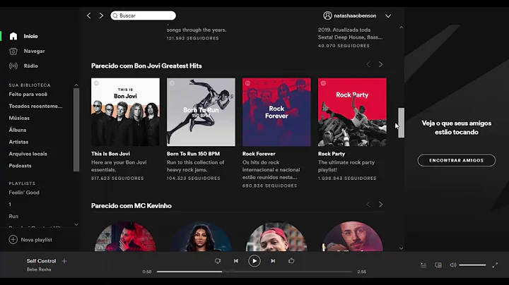
Task: Click the Buscar search field
Action: pyautogui.click(x=143, y=16)
